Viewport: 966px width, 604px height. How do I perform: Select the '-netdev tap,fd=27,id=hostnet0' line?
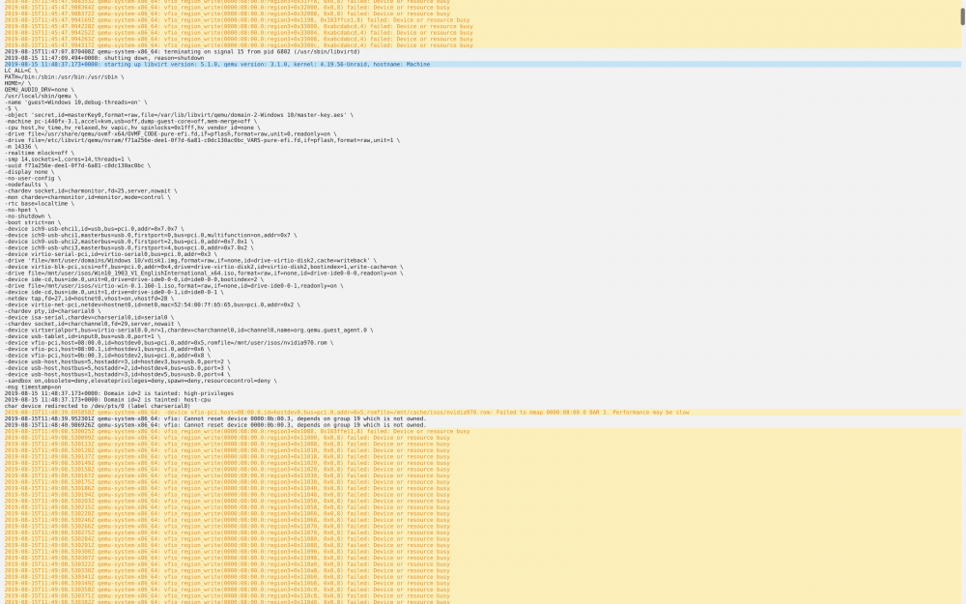(x=89, y=299)
